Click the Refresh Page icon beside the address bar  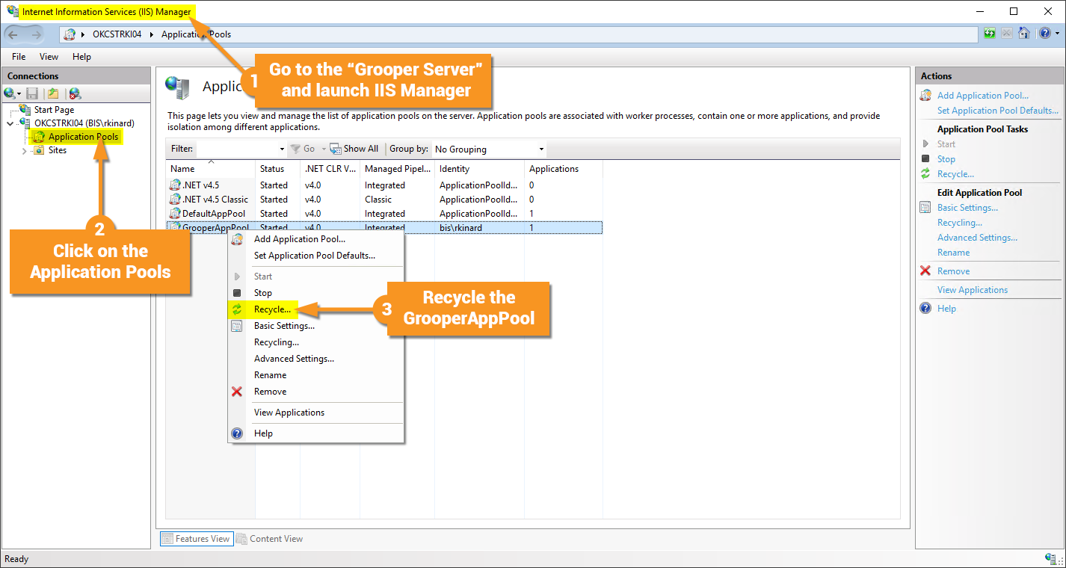point(990,34)
